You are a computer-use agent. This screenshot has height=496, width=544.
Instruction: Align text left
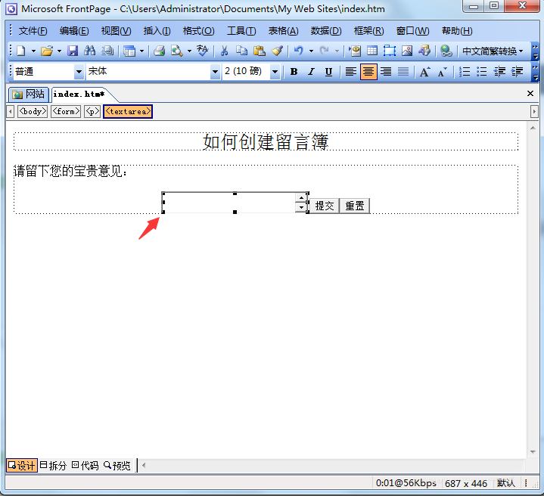351,72
